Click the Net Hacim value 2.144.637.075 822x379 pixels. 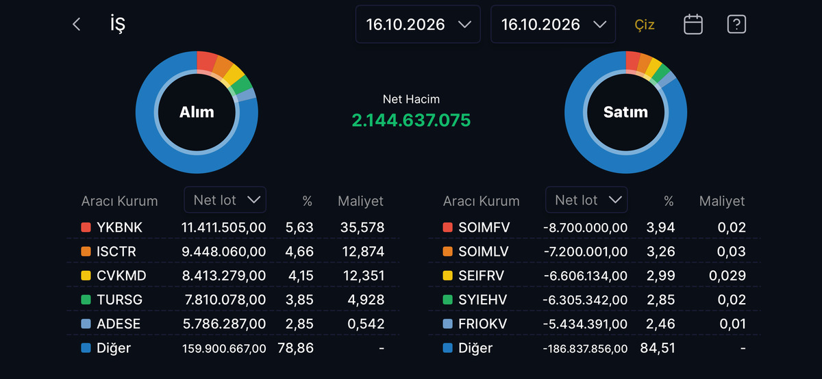tap(411, 120)
